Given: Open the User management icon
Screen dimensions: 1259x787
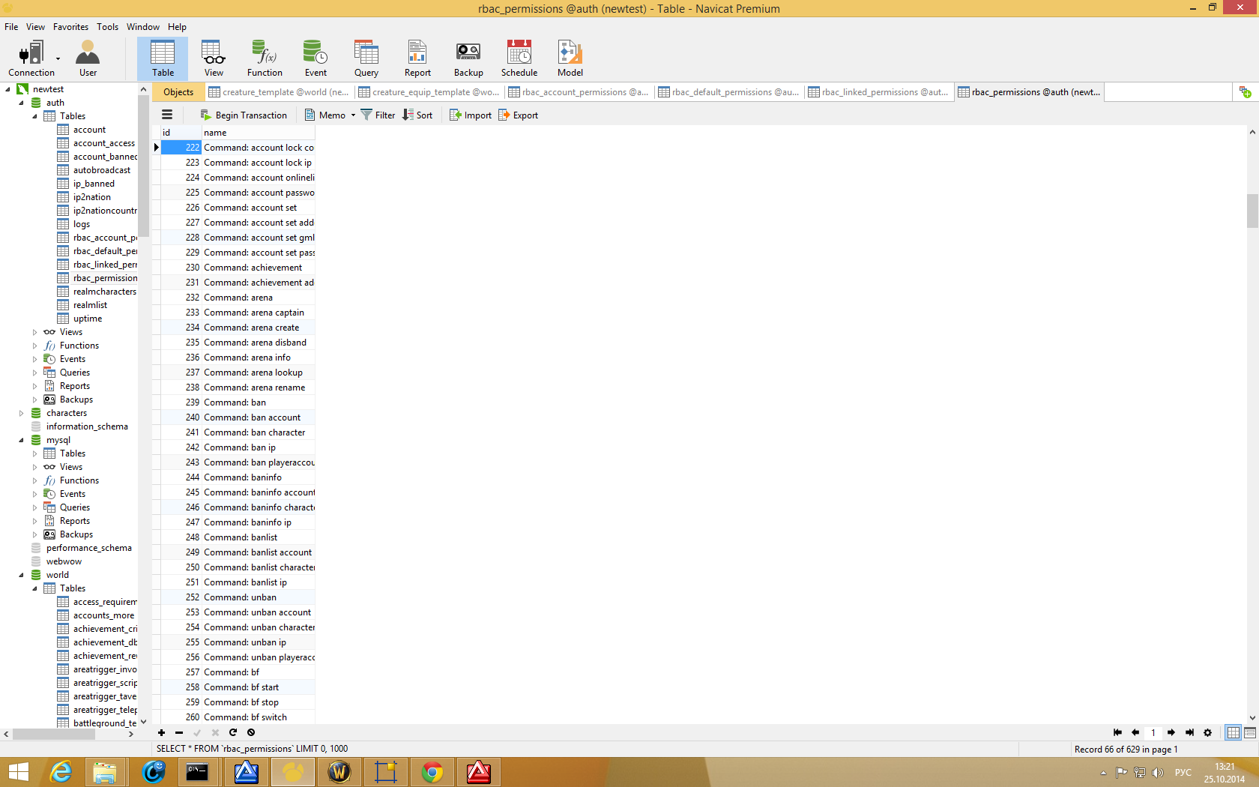Looking at the screenshot, I should coord(88,58).
